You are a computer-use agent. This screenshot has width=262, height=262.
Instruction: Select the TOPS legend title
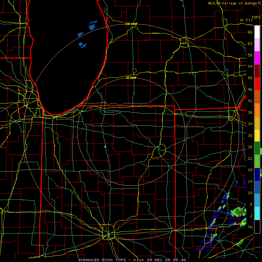click(x=256, y=17)
